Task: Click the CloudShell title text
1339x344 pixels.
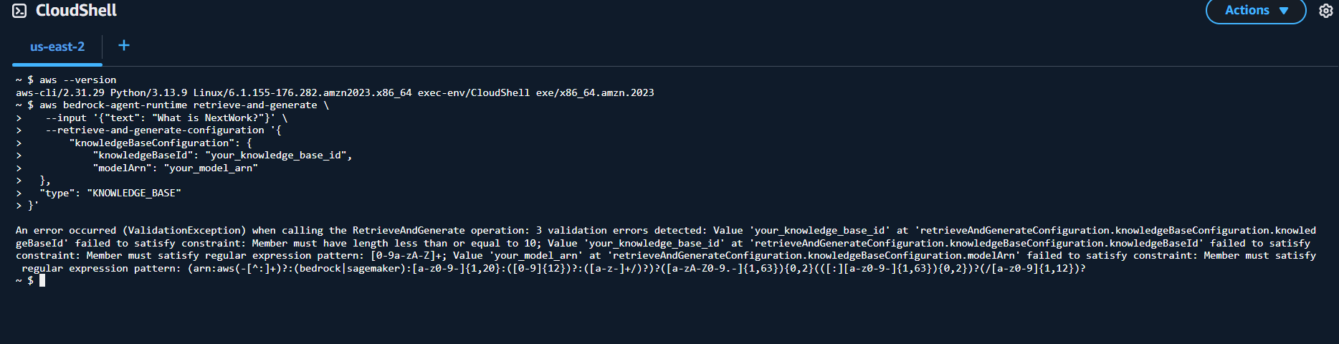Action: tap(76, 11)
